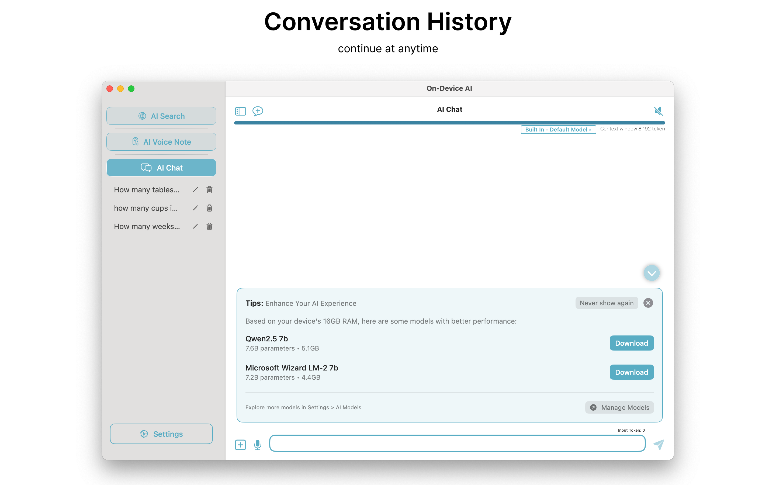Open the 'Built In - Default Model' selector
Viewport: 776px width, 485px height.
click(558, 130)
